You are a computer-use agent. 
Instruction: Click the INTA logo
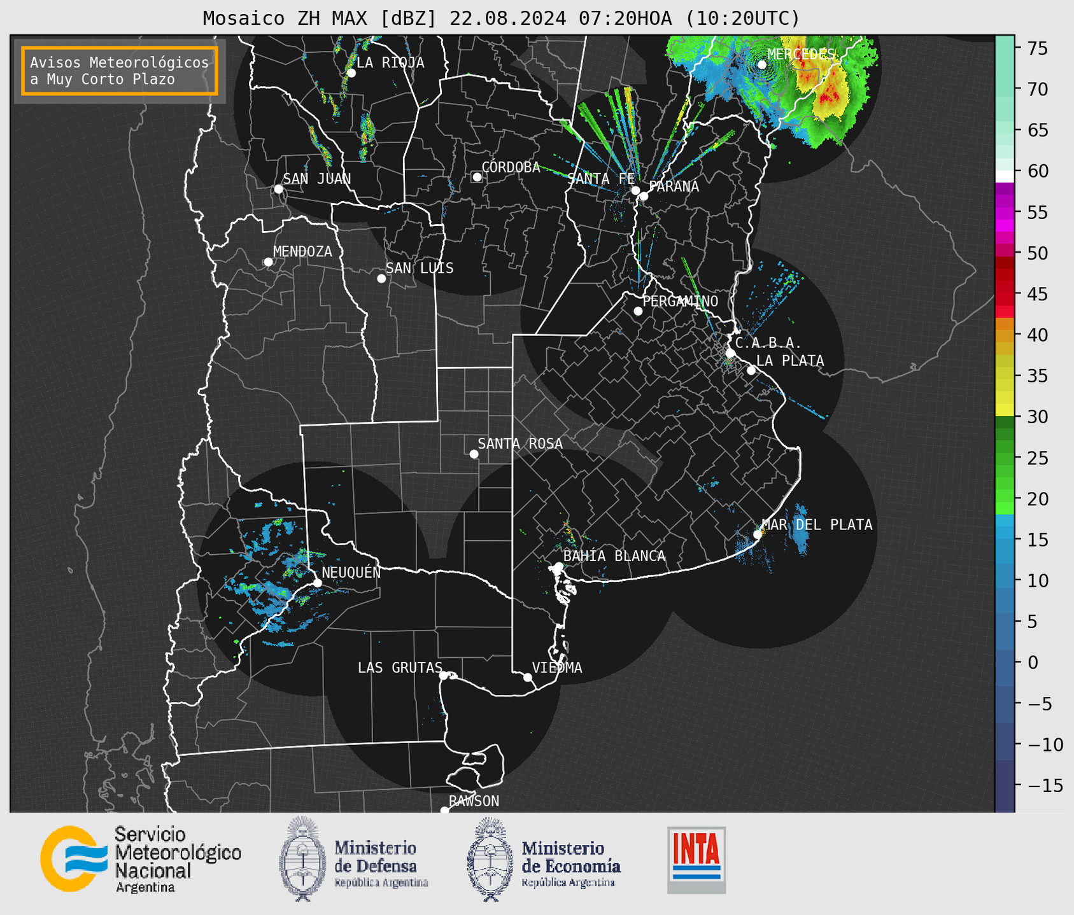[696, 860]
